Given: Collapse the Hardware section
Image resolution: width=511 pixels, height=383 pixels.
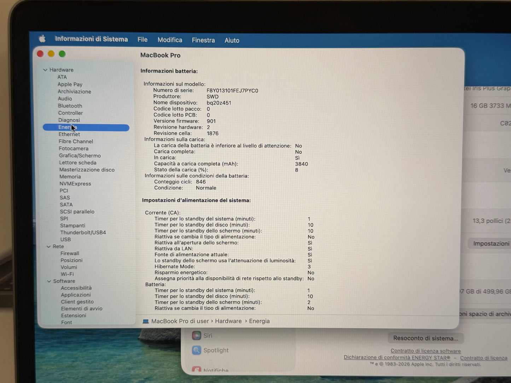Looking at the screenshot, I should (x=45, y=70).
